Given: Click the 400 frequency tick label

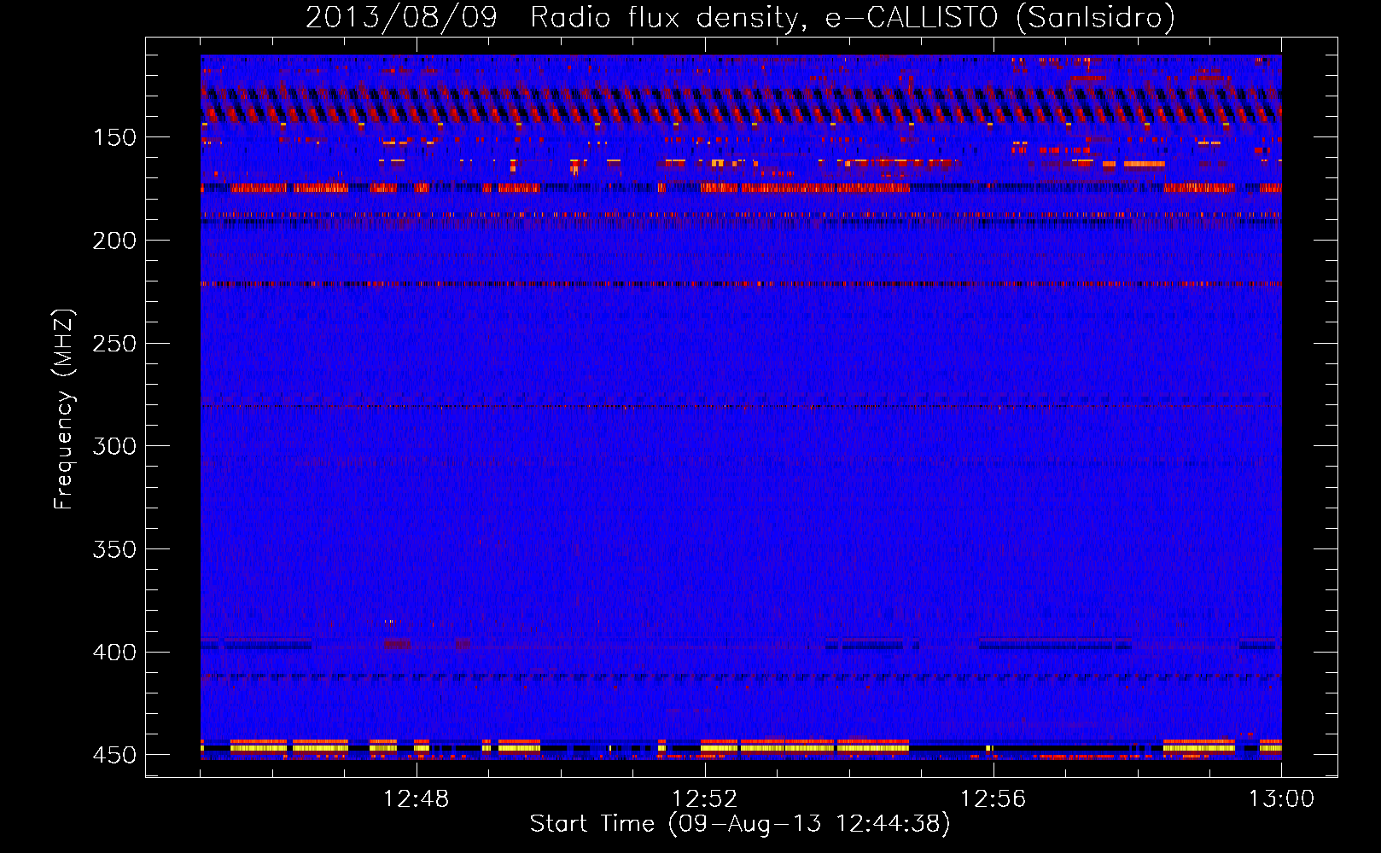Looking at the screenshot, I should (x=114, y=653).
